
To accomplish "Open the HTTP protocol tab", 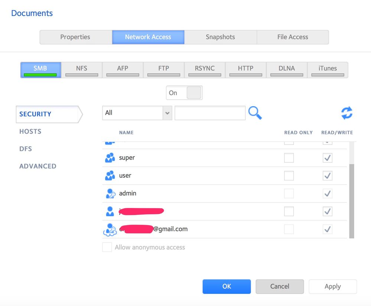I will pos(245,70).
